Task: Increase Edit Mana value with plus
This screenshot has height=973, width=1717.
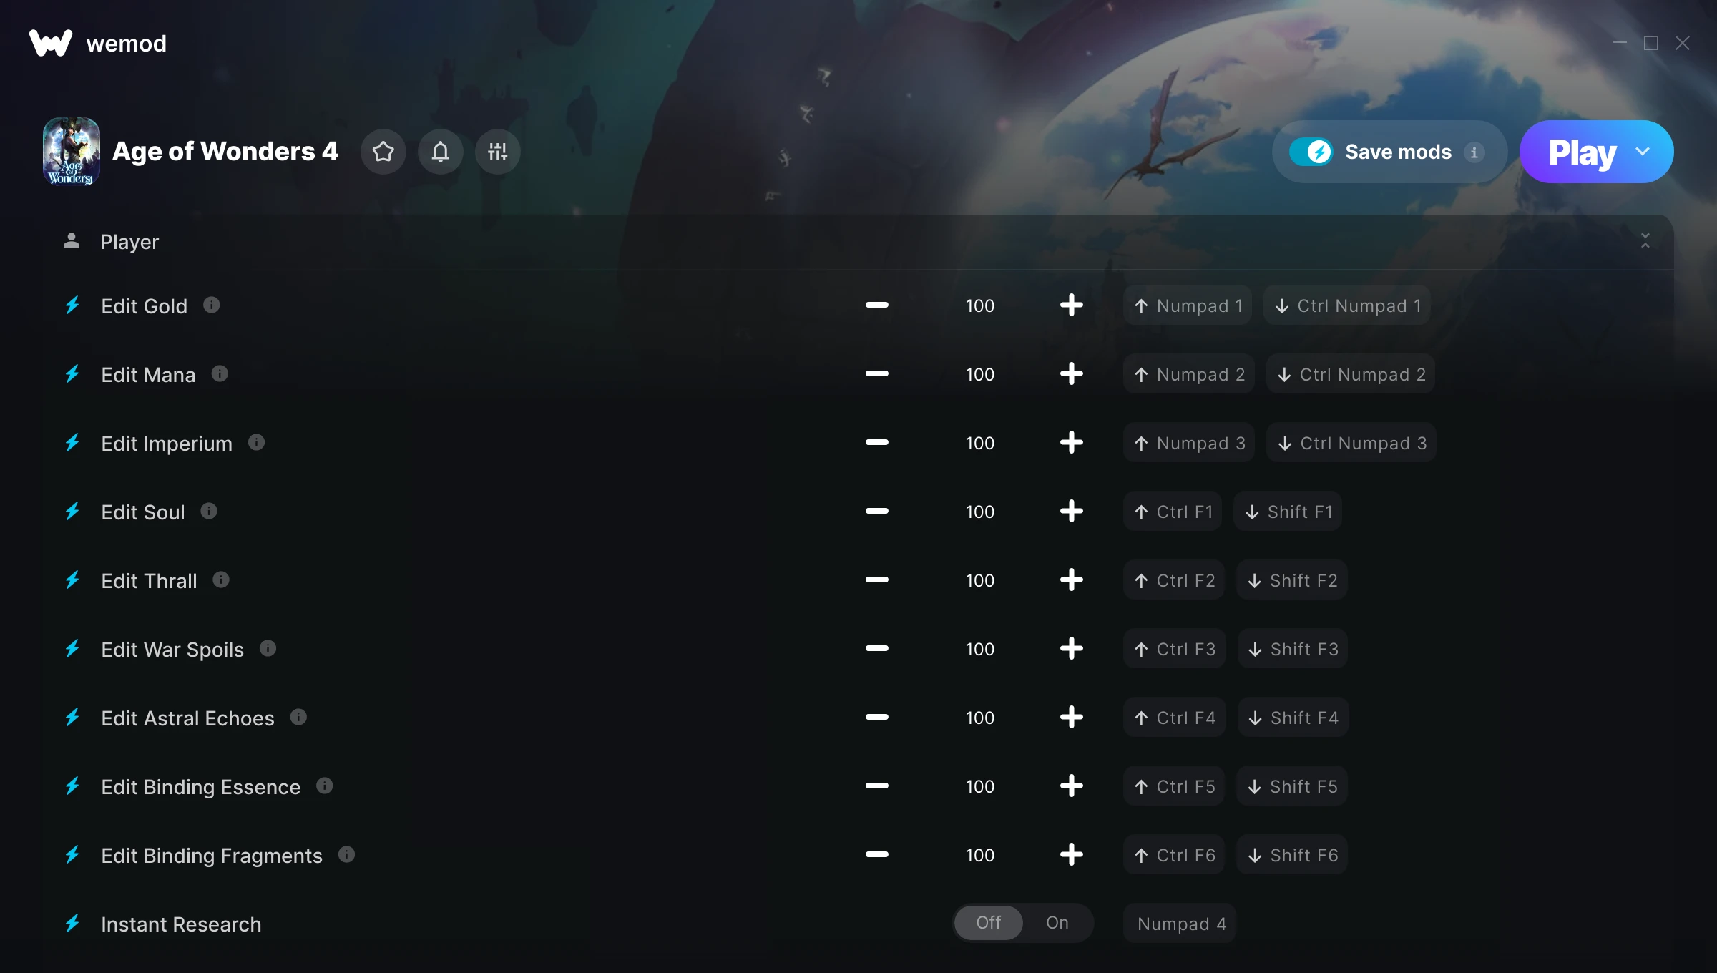Action: [x=1072, y=374]
